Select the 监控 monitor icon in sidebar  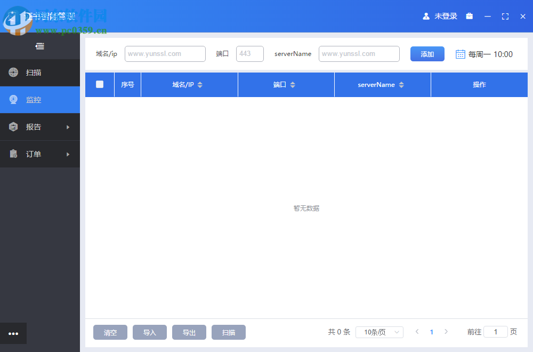pos(13,100)
